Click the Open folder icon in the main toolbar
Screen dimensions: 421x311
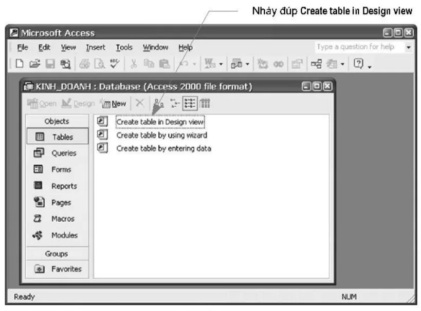[34, 64]
